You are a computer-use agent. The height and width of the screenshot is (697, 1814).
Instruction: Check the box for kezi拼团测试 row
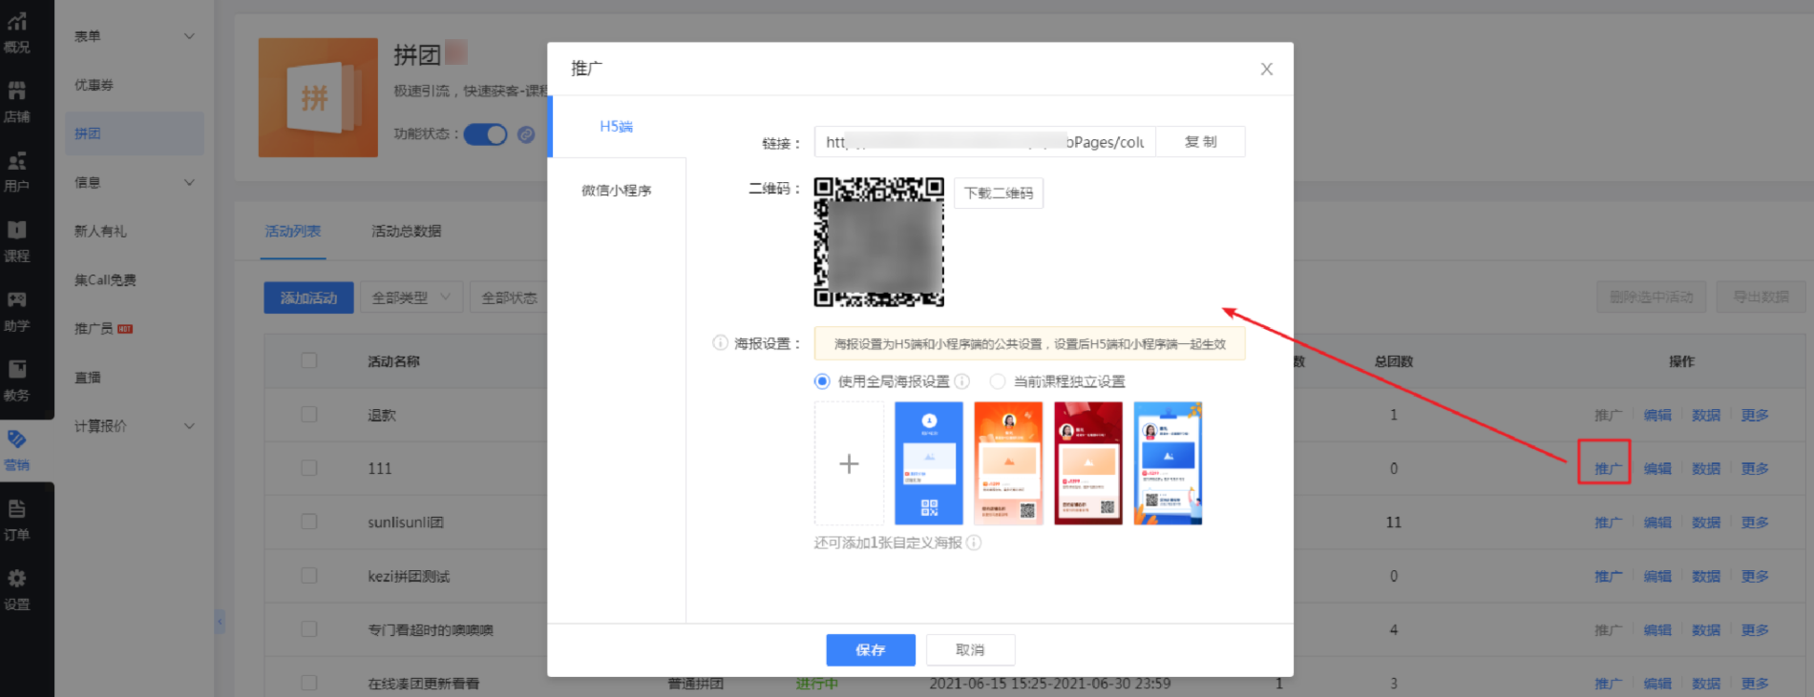click(309, 576)
